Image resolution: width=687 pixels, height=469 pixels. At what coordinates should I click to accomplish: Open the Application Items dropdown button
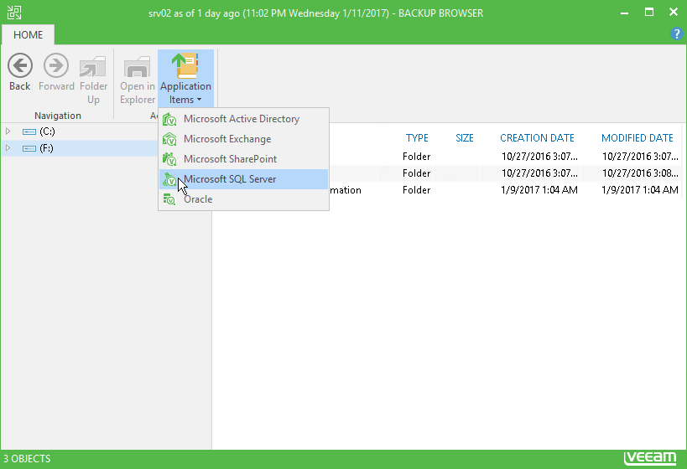tap(185, 79)
